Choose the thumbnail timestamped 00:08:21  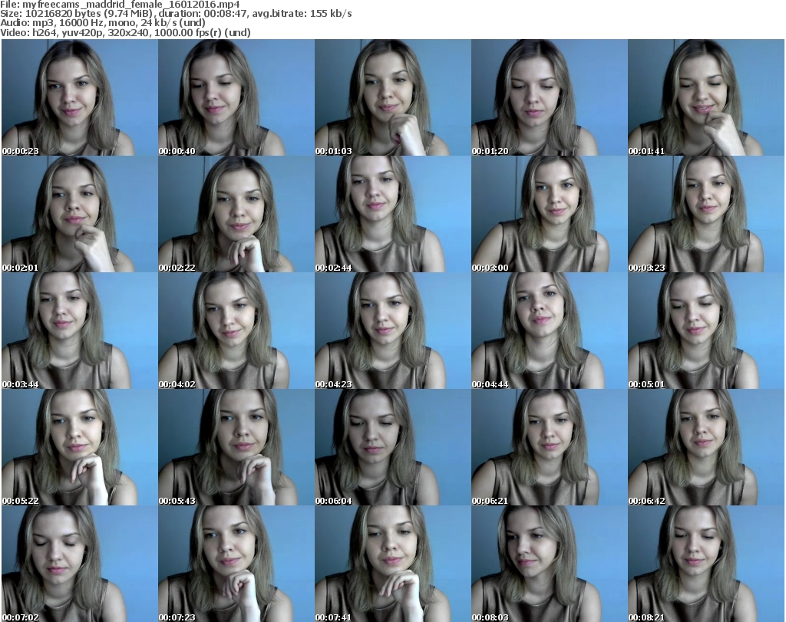706,564
